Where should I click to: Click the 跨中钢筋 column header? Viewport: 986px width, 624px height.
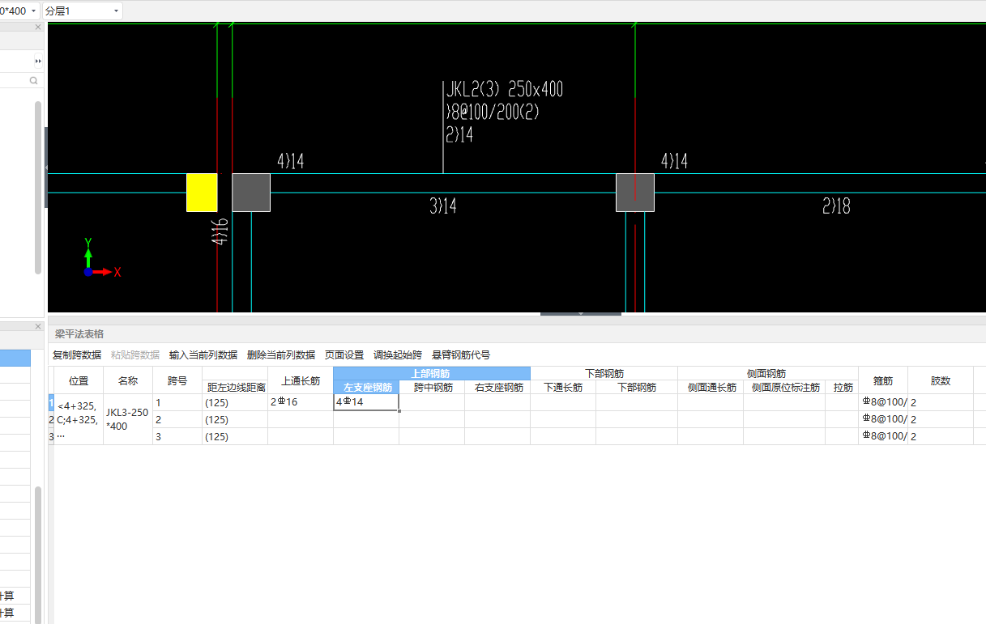pos(433,387)
